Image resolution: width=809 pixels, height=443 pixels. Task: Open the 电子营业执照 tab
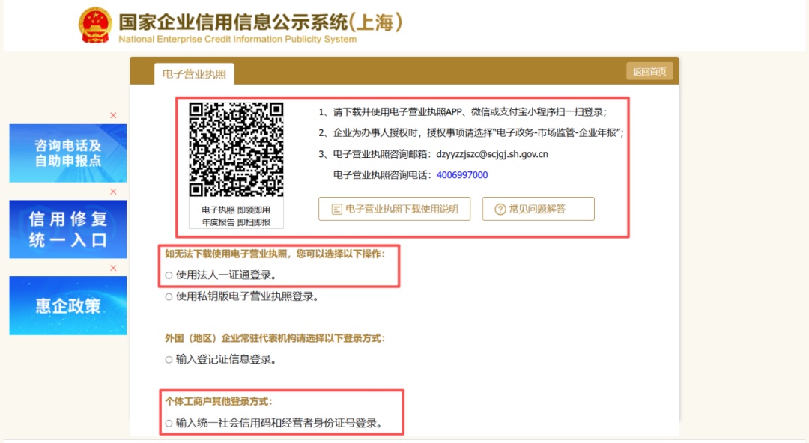195,74
